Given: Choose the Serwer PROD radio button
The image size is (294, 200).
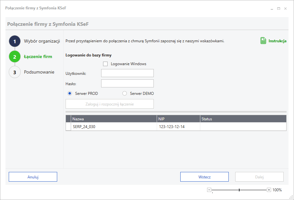Looking at the screenshot, I should tap(70, 93).
